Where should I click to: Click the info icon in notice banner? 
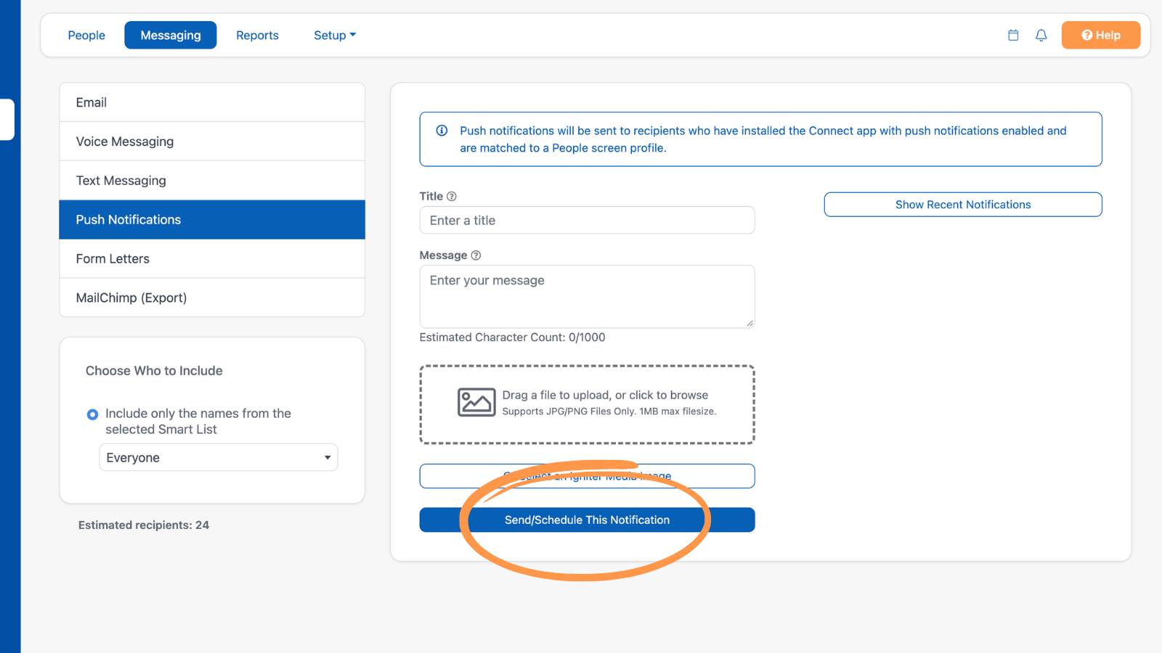(442, 131)
